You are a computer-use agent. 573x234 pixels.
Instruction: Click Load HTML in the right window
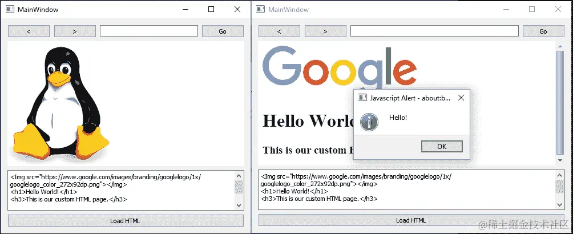click(x=411, y=220)
